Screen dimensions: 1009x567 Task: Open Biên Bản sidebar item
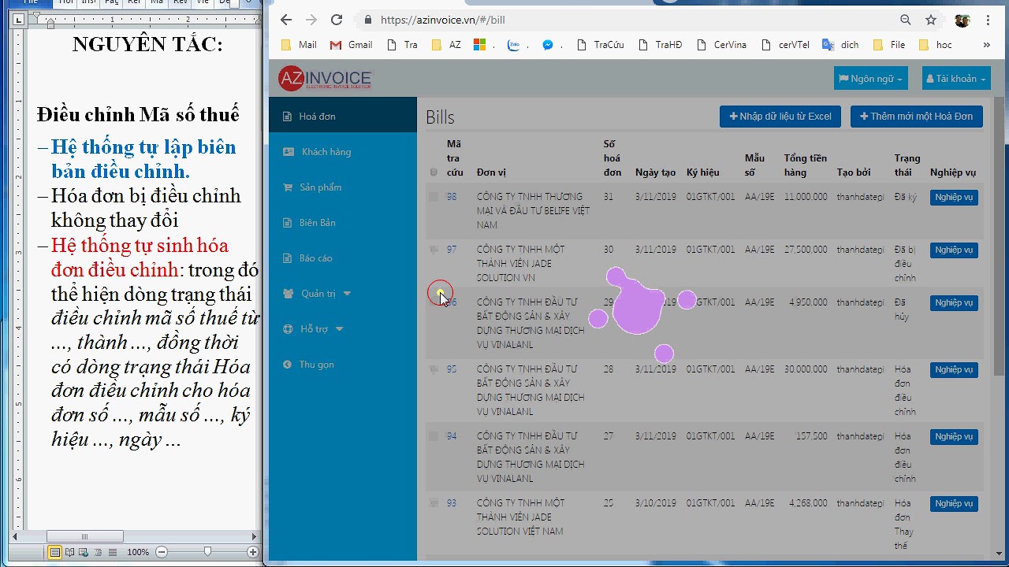tap(342, 222)
